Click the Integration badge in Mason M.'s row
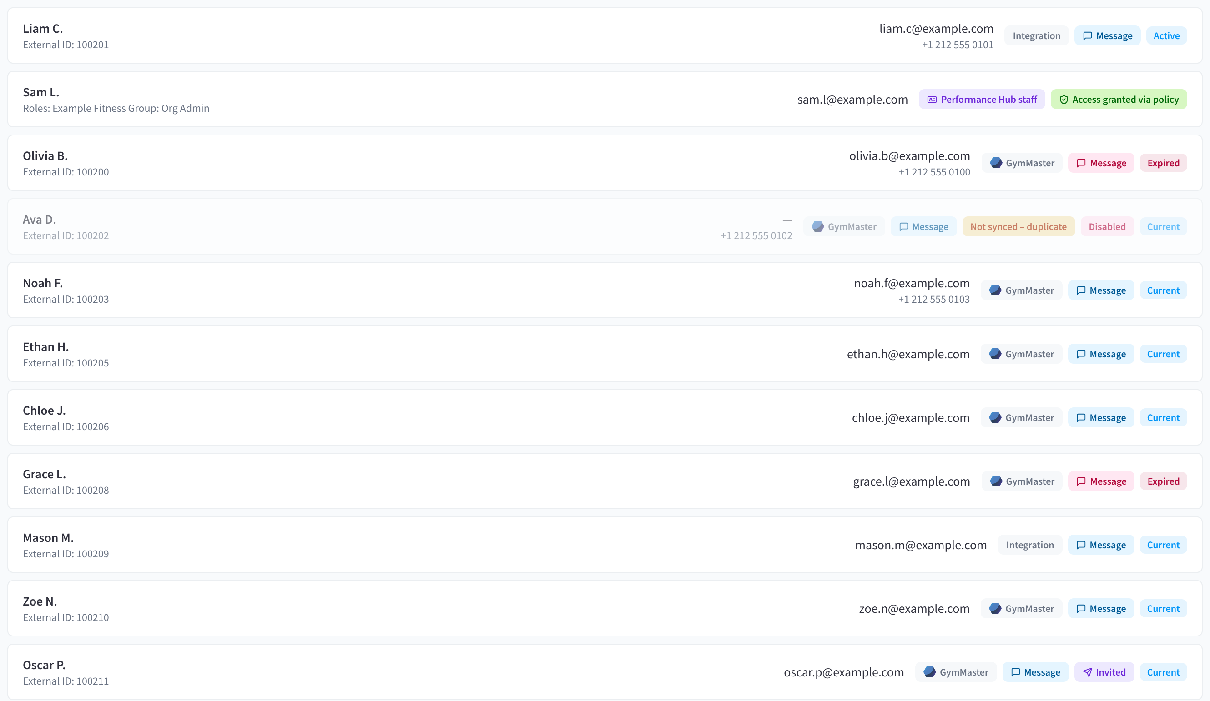The image size is (1210, 701). [x=1030, y=545]
